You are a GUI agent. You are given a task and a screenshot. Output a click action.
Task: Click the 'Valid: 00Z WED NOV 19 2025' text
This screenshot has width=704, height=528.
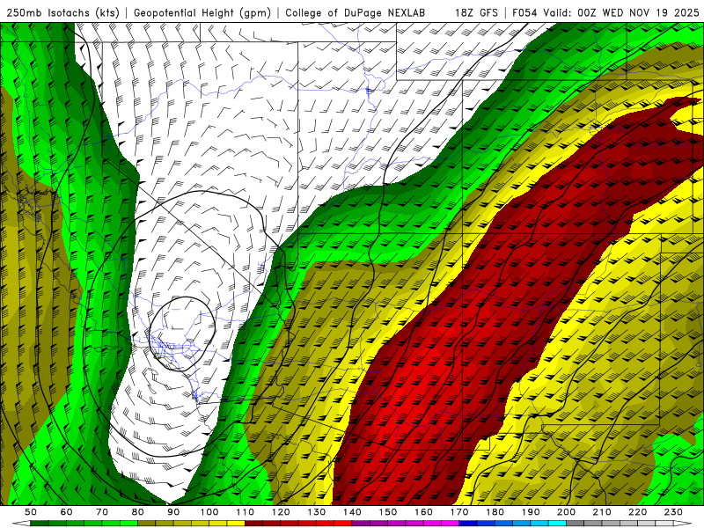tap(622, 12)
